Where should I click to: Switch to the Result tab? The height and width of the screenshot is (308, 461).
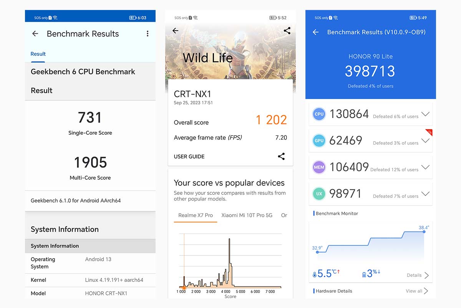[38, 54]
